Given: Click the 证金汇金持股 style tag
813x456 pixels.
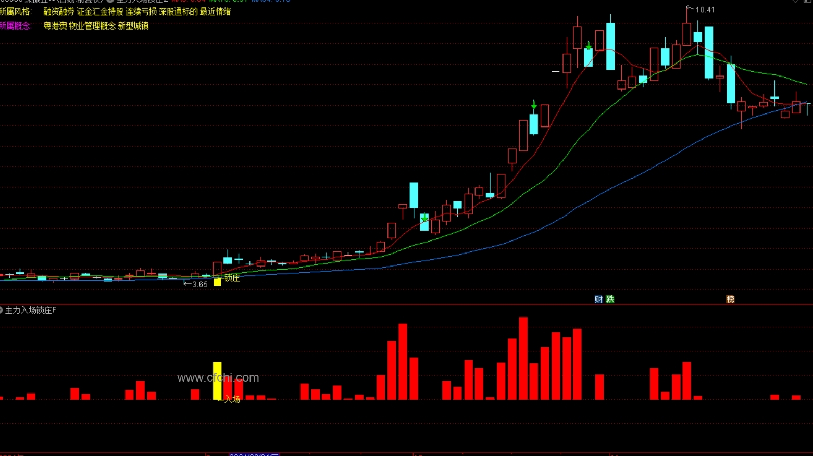Looking at the screenshot, I should [x=100, y=11].
